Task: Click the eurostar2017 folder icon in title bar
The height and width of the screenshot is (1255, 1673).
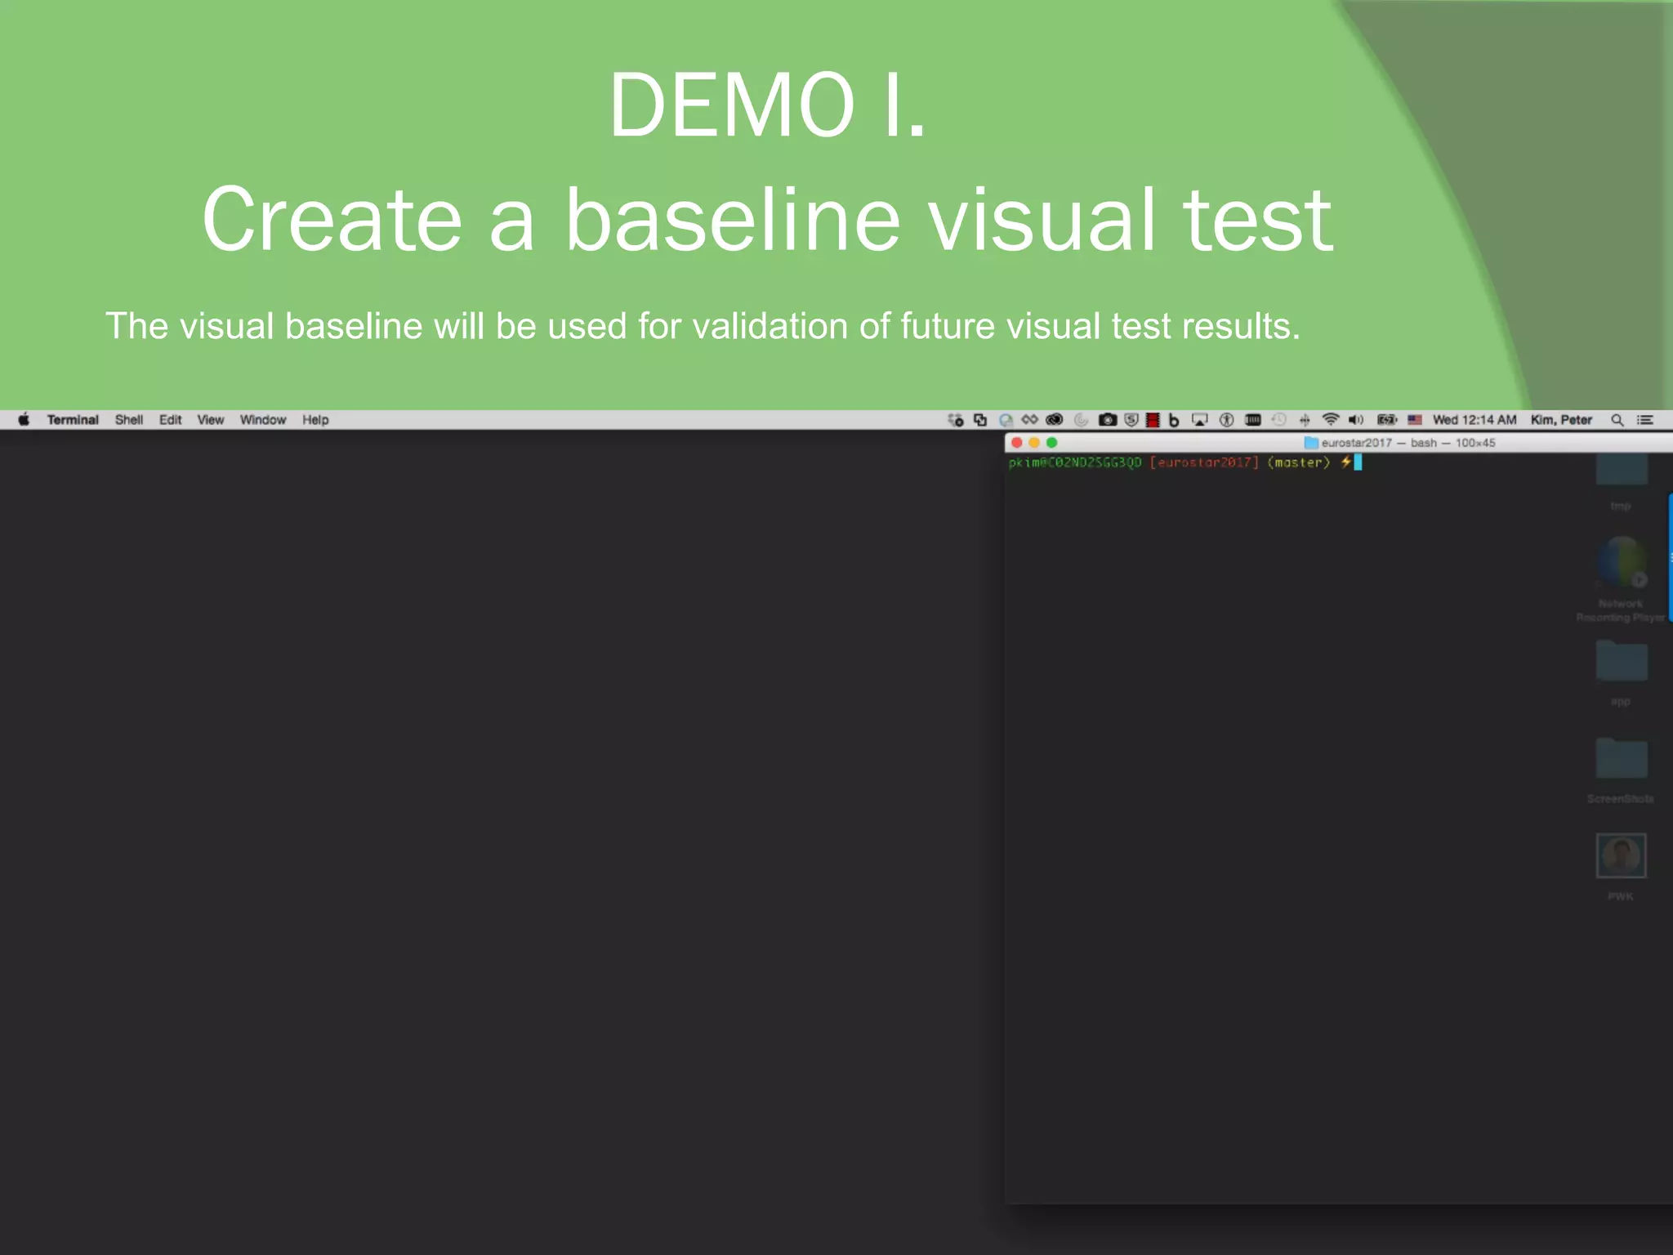Action: (1311, 442)
